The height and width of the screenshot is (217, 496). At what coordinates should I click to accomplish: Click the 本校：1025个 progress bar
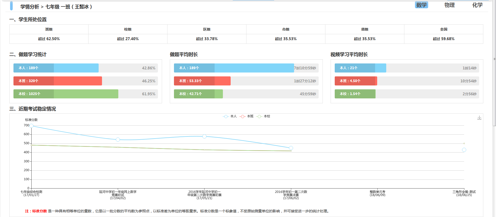tap(66, 94)
